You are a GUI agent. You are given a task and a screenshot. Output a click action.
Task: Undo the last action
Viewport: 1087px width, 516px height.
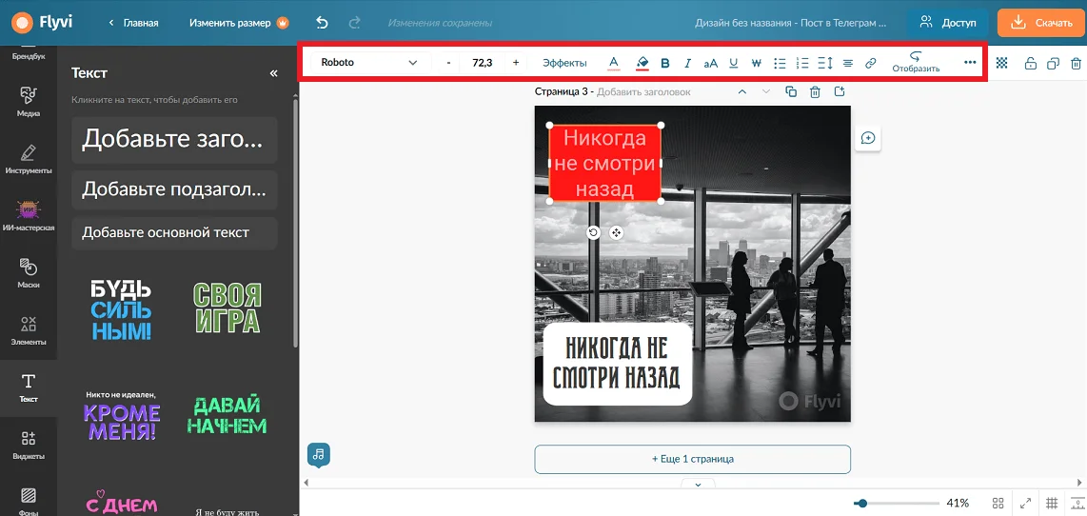coord(322,22)
